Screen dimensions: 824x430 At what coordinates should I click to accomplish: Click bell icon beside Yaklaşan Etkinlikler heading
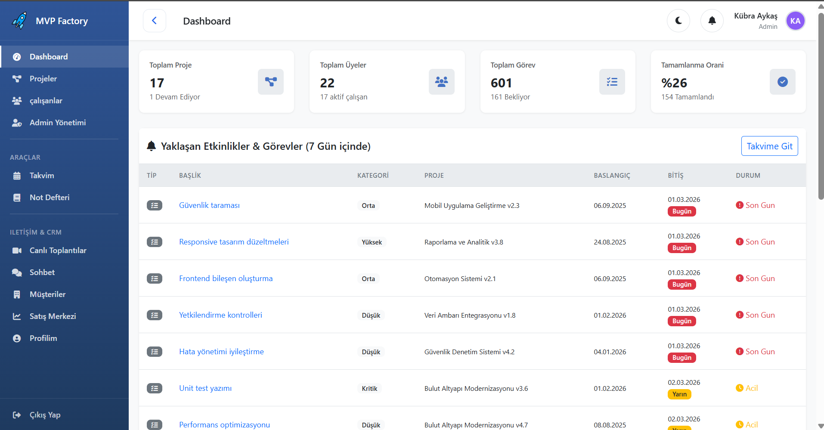pyautogui.click(x=151, y=146)
